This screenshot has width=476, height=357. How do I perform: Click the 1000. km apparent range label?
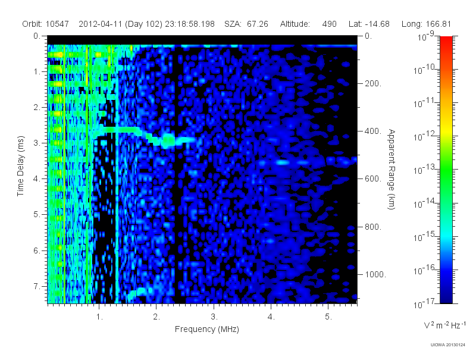(375, 274)
